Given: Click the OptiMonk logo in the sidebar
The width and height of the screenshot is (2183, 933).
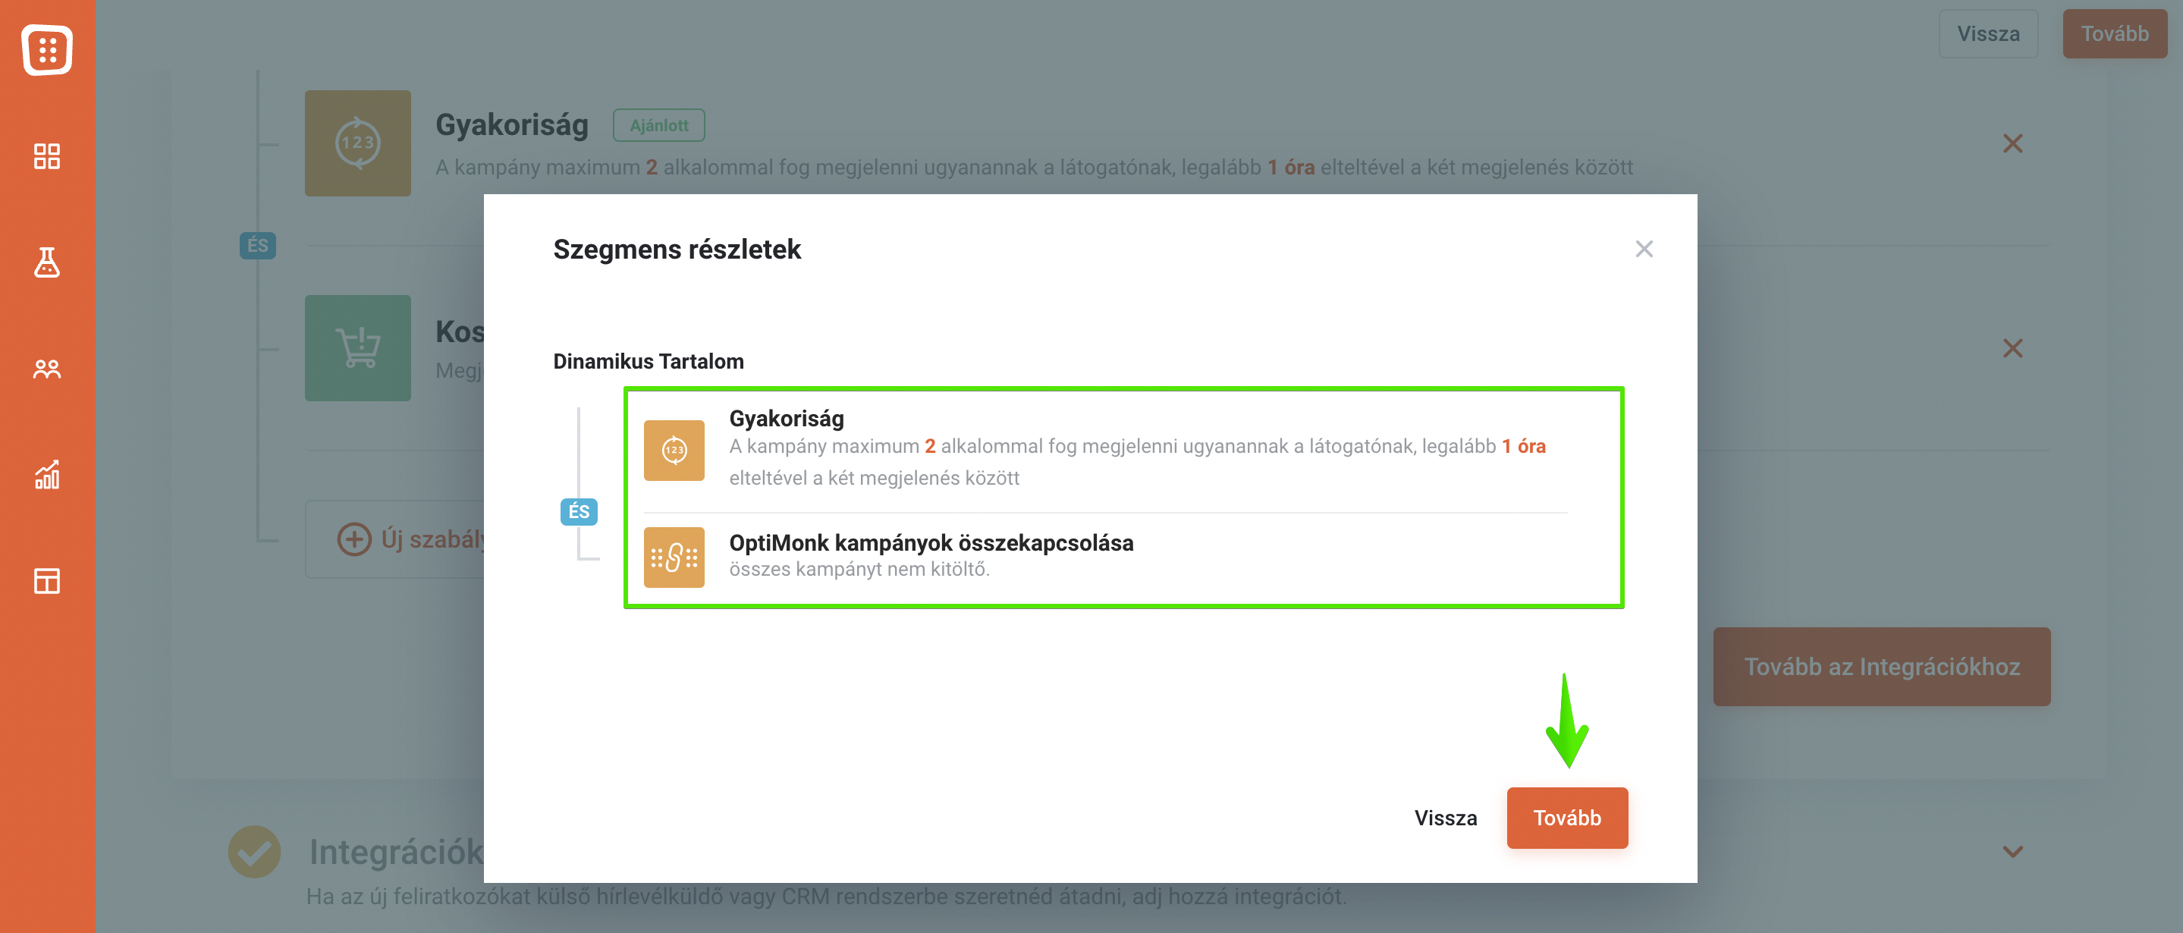Looking at the screenshot, I should (48, 49).
